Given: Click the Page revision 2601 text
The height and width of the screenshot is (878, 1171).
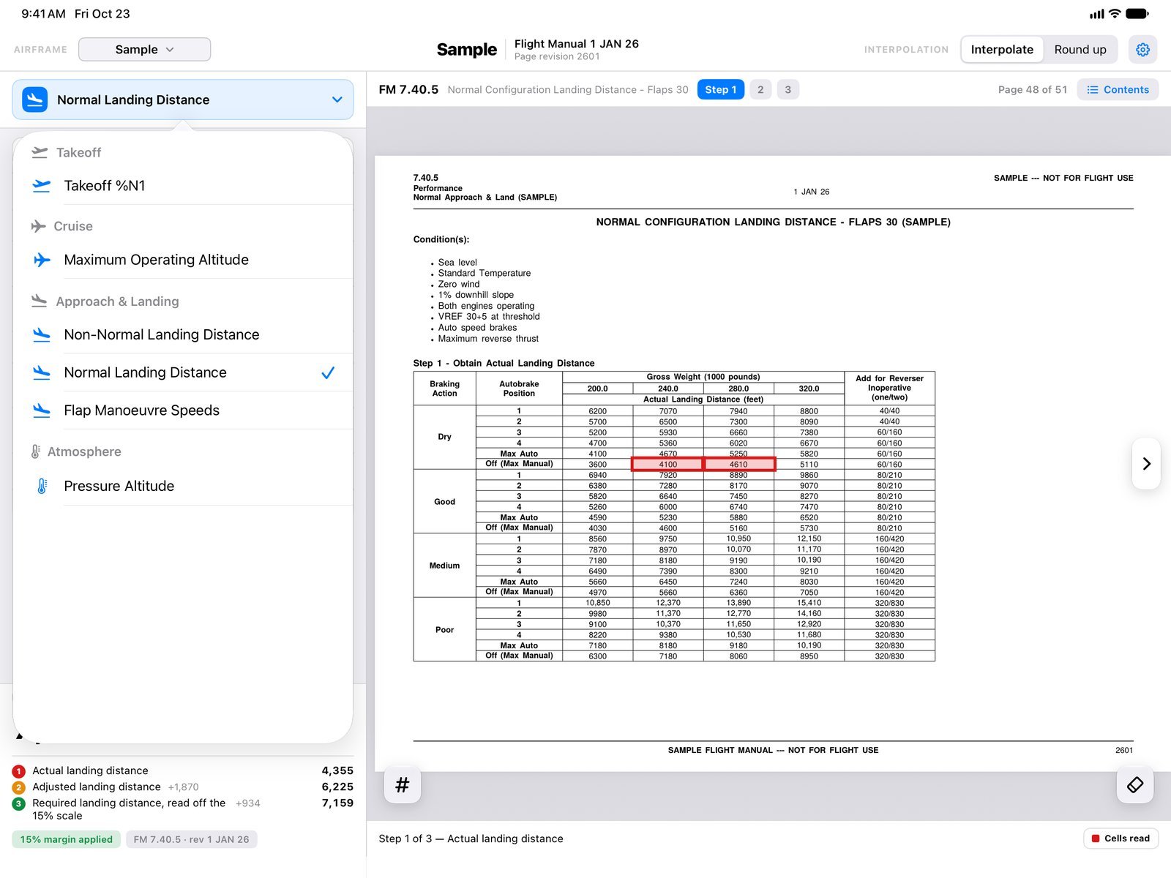Looking at the screenshot, I should coord(557,56).
